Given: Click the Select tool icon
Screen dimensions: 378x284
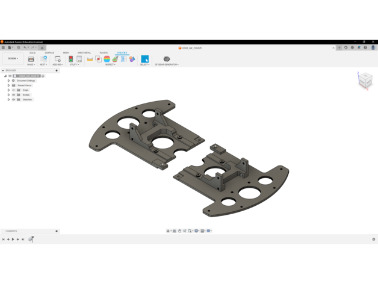Looking at the screenshot, I should coord(144,59).
